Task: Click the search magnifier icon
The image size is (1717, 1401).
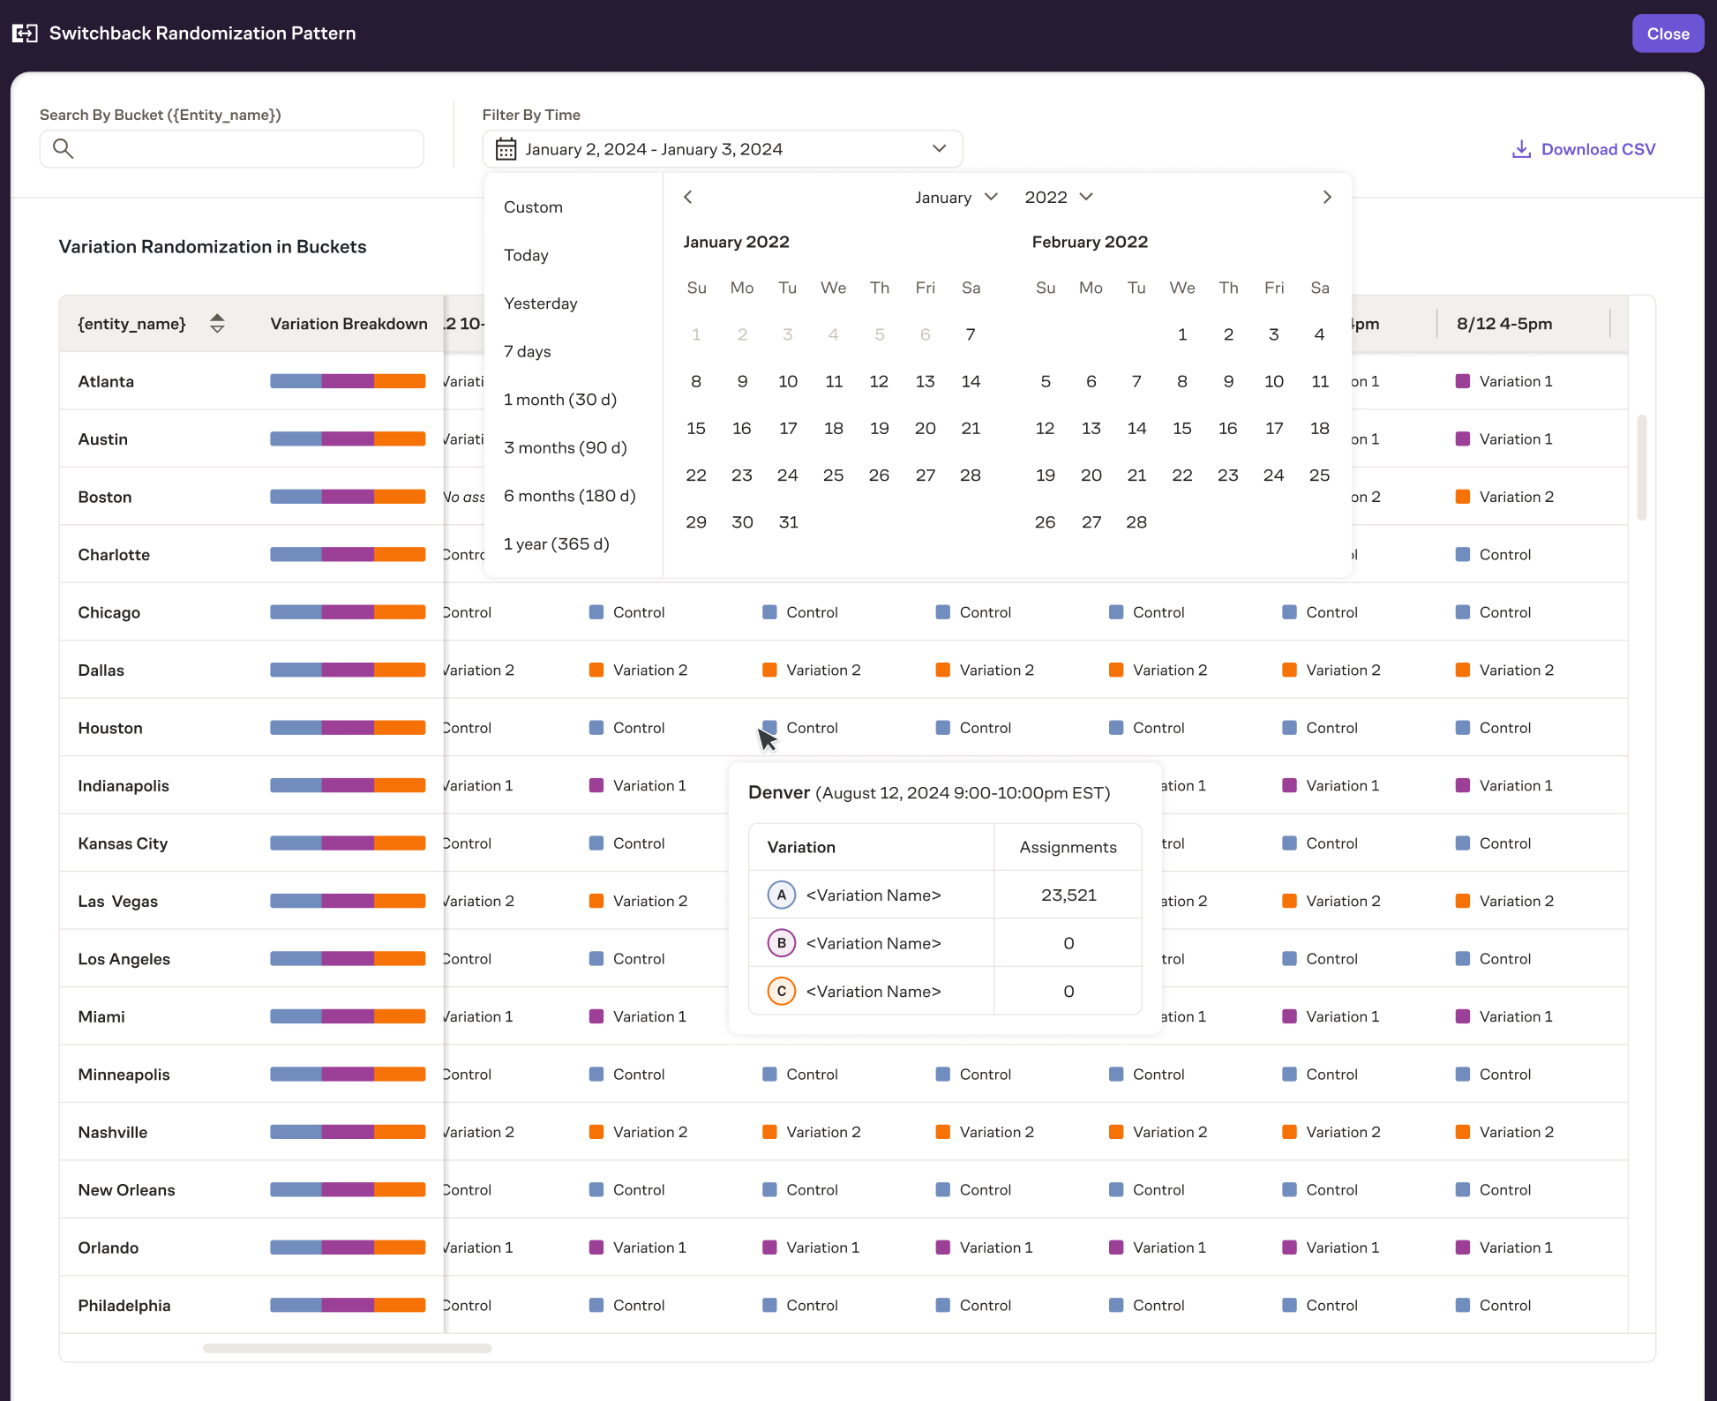Action: point(63,148)
